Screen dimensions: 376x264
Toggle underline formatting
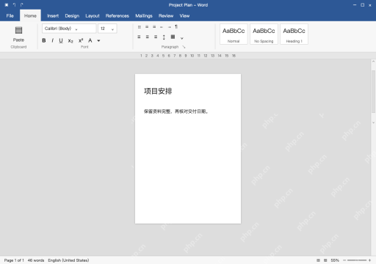coord(61,40)
